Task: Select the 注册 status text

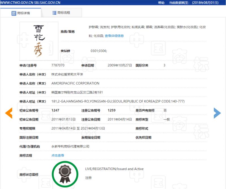Action: (88, 178)
